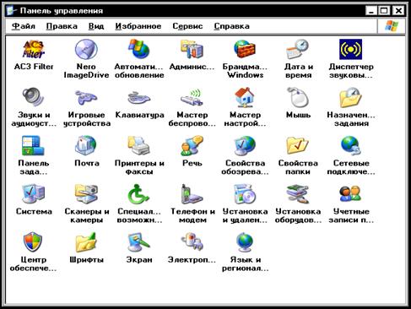Viewport: 411px width, 309px height.
Task: Click Установка и удаление программ icon
Action: 245,194
